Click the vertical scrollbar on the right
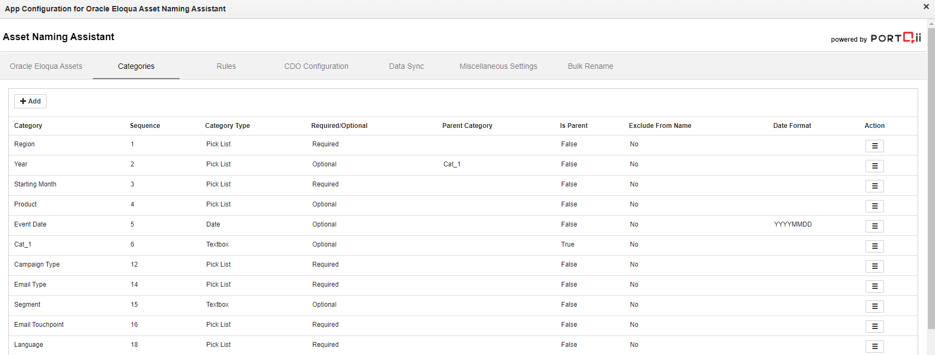Image resolution: width=935 pixels, height=355 pixels. pos(931,163)
